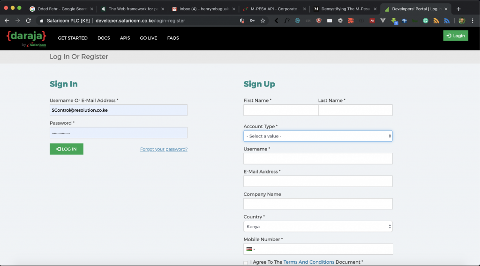Open the green download-arrow extension
Screen dimensions: 480x266
tap(394, 21)
